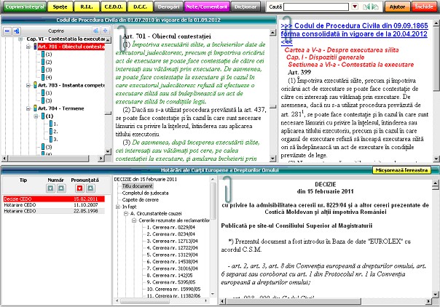Click the paperclip icon beside Art. 701 heading
Image resolution: width=440 pixels, height=307 pixels.
122,39
